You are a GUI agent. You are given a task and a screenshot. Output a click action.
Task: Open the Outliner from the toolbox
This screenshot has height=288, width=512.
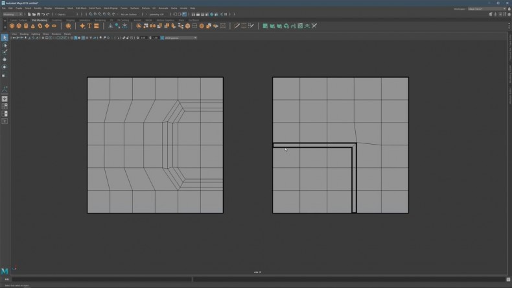coord(5,121)
